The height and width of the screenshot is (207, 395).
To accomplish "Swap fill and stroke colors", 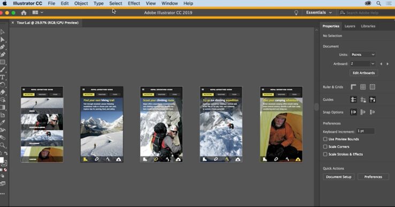I will click(6, 153).
